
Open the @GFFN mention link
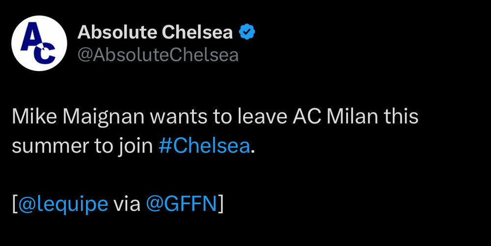pos(182,204)
